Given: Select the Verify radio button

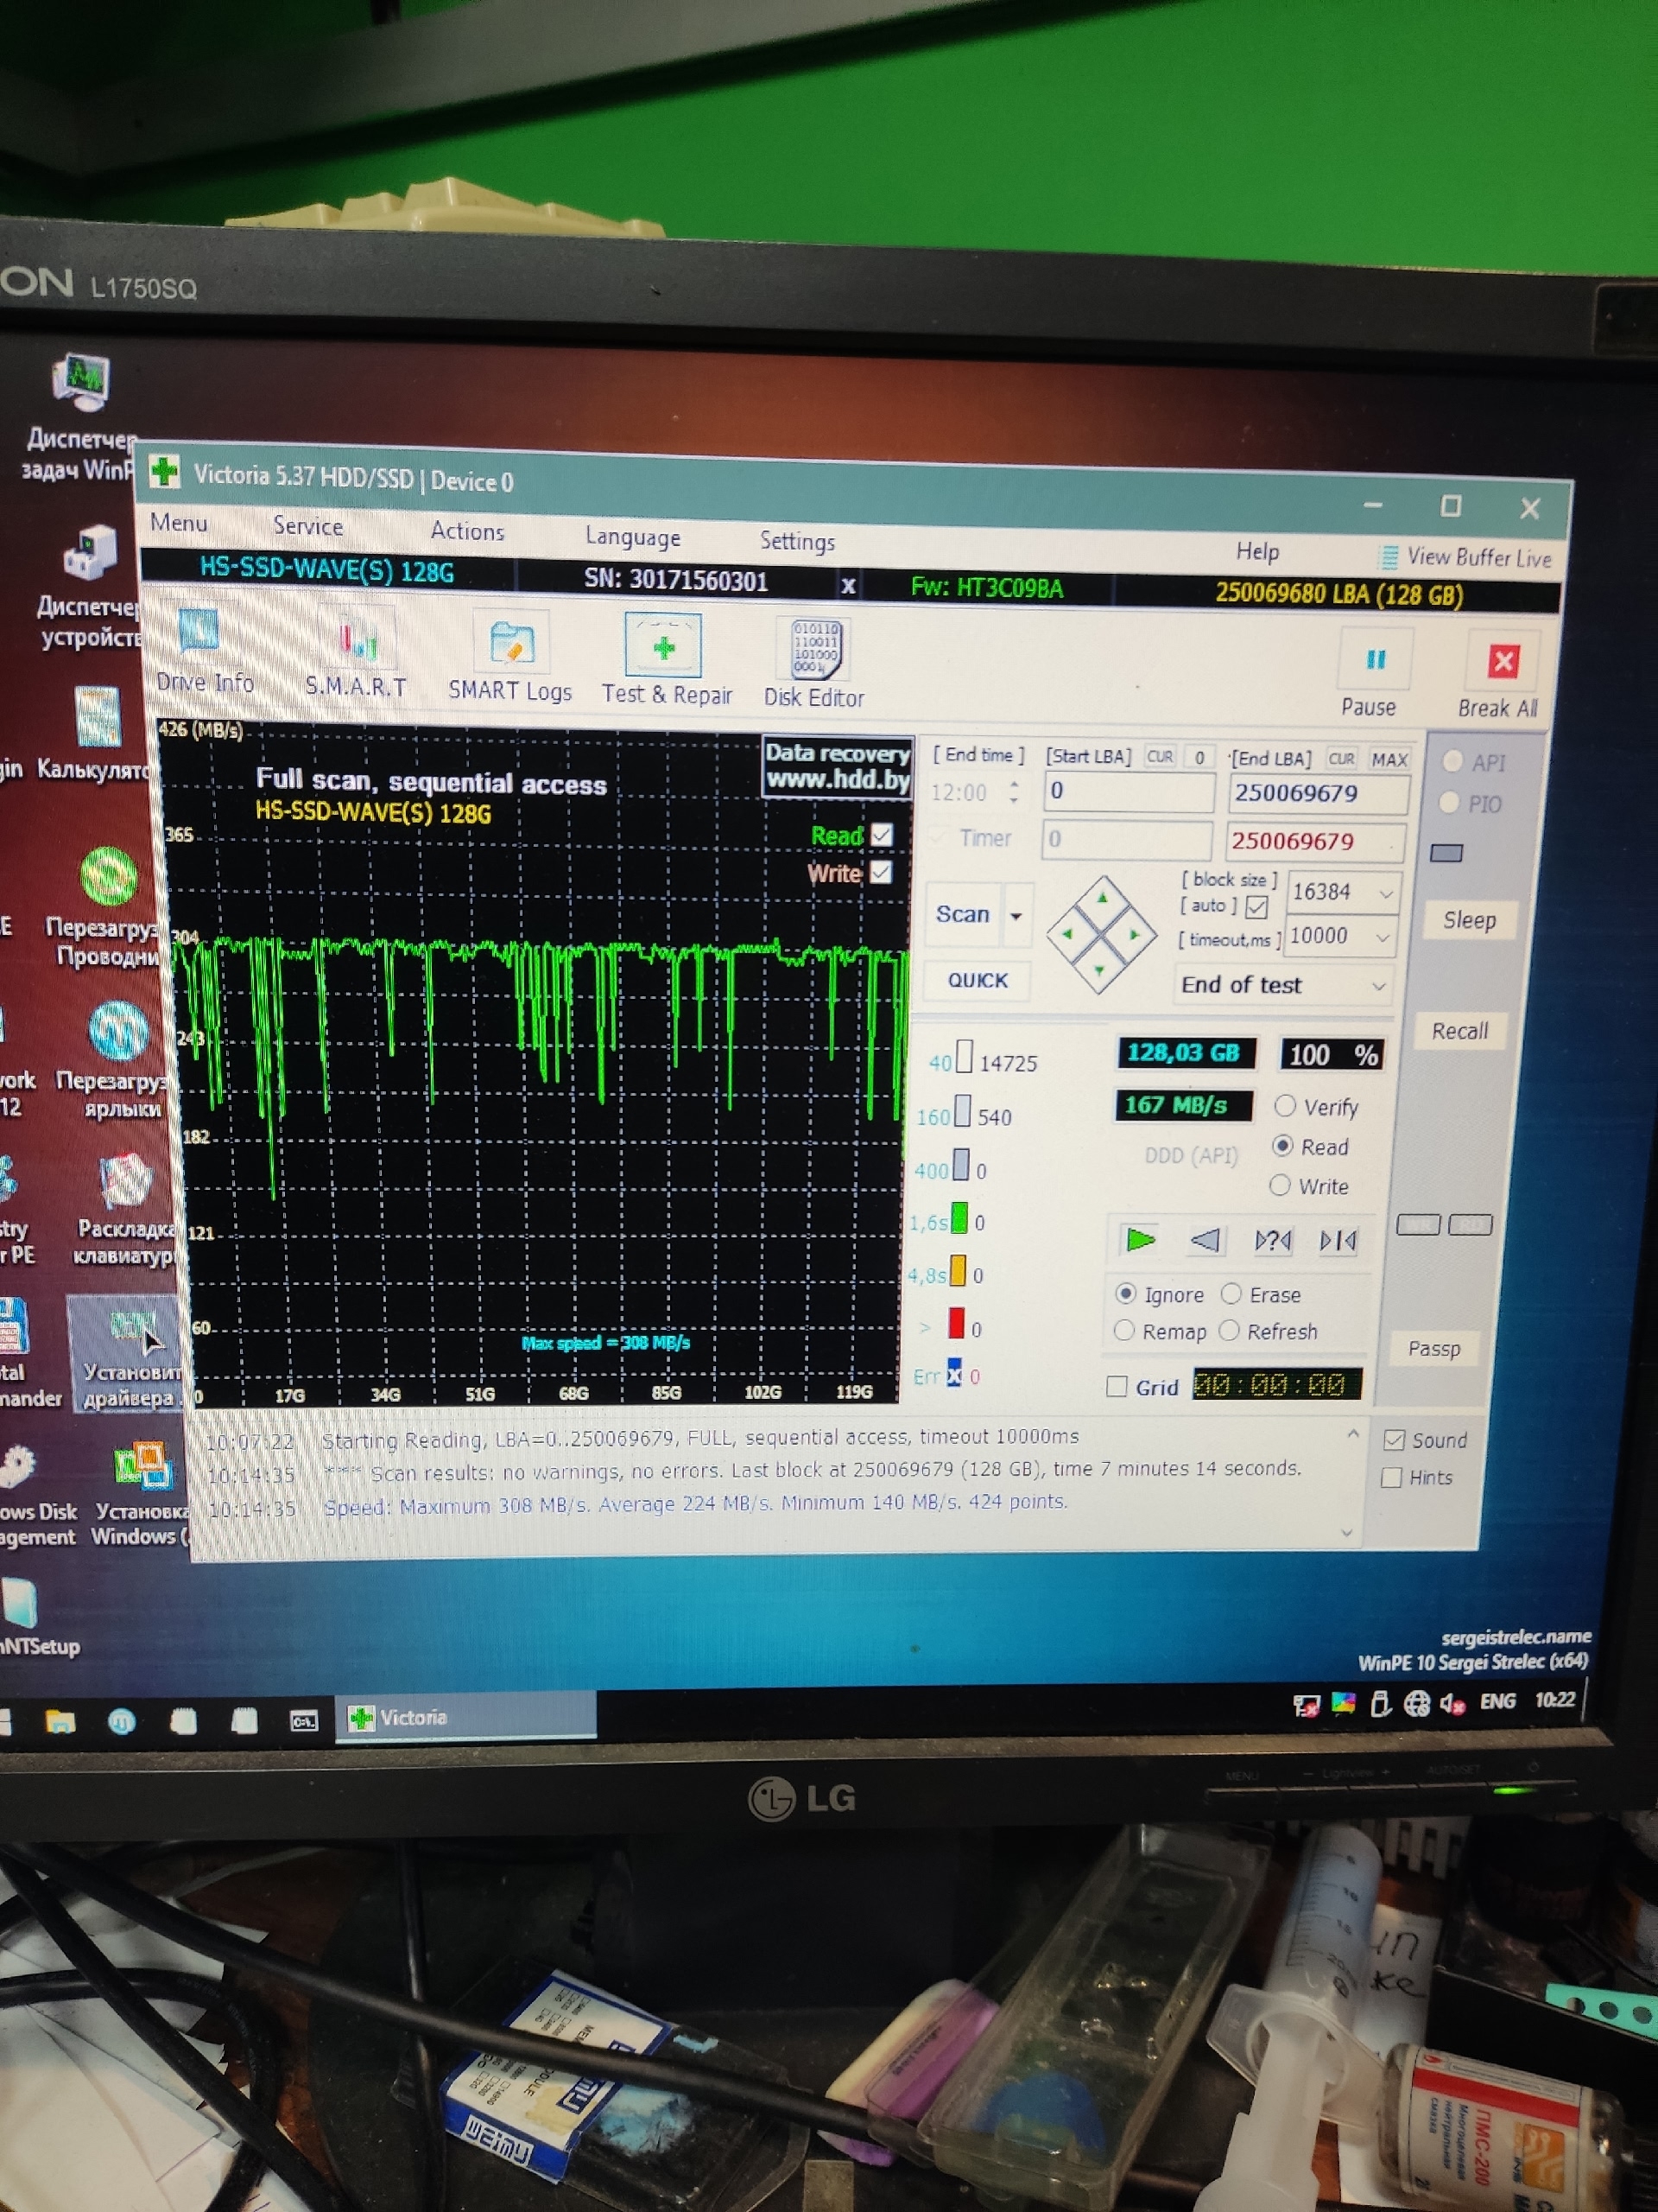Looking at the screenshot, I should (1285, 1106).
